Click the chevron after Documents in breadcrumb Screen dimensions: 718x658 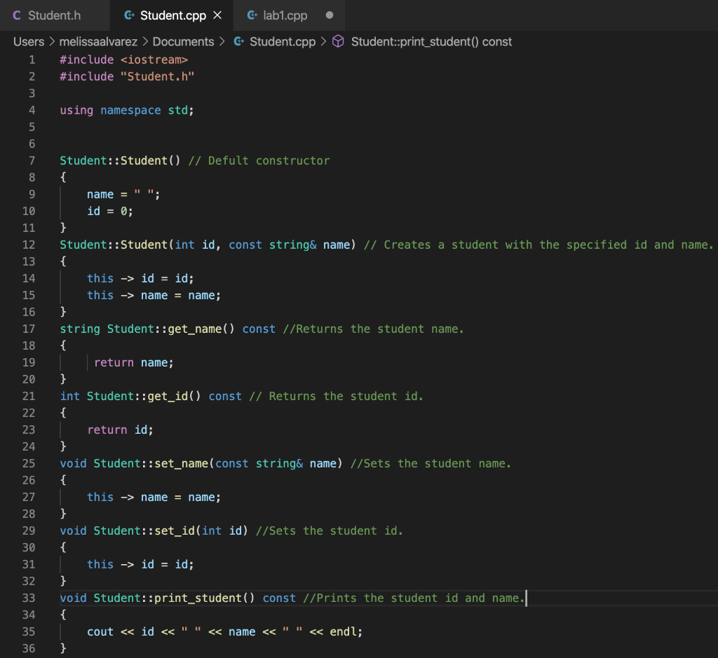click(x=222, y=41)
